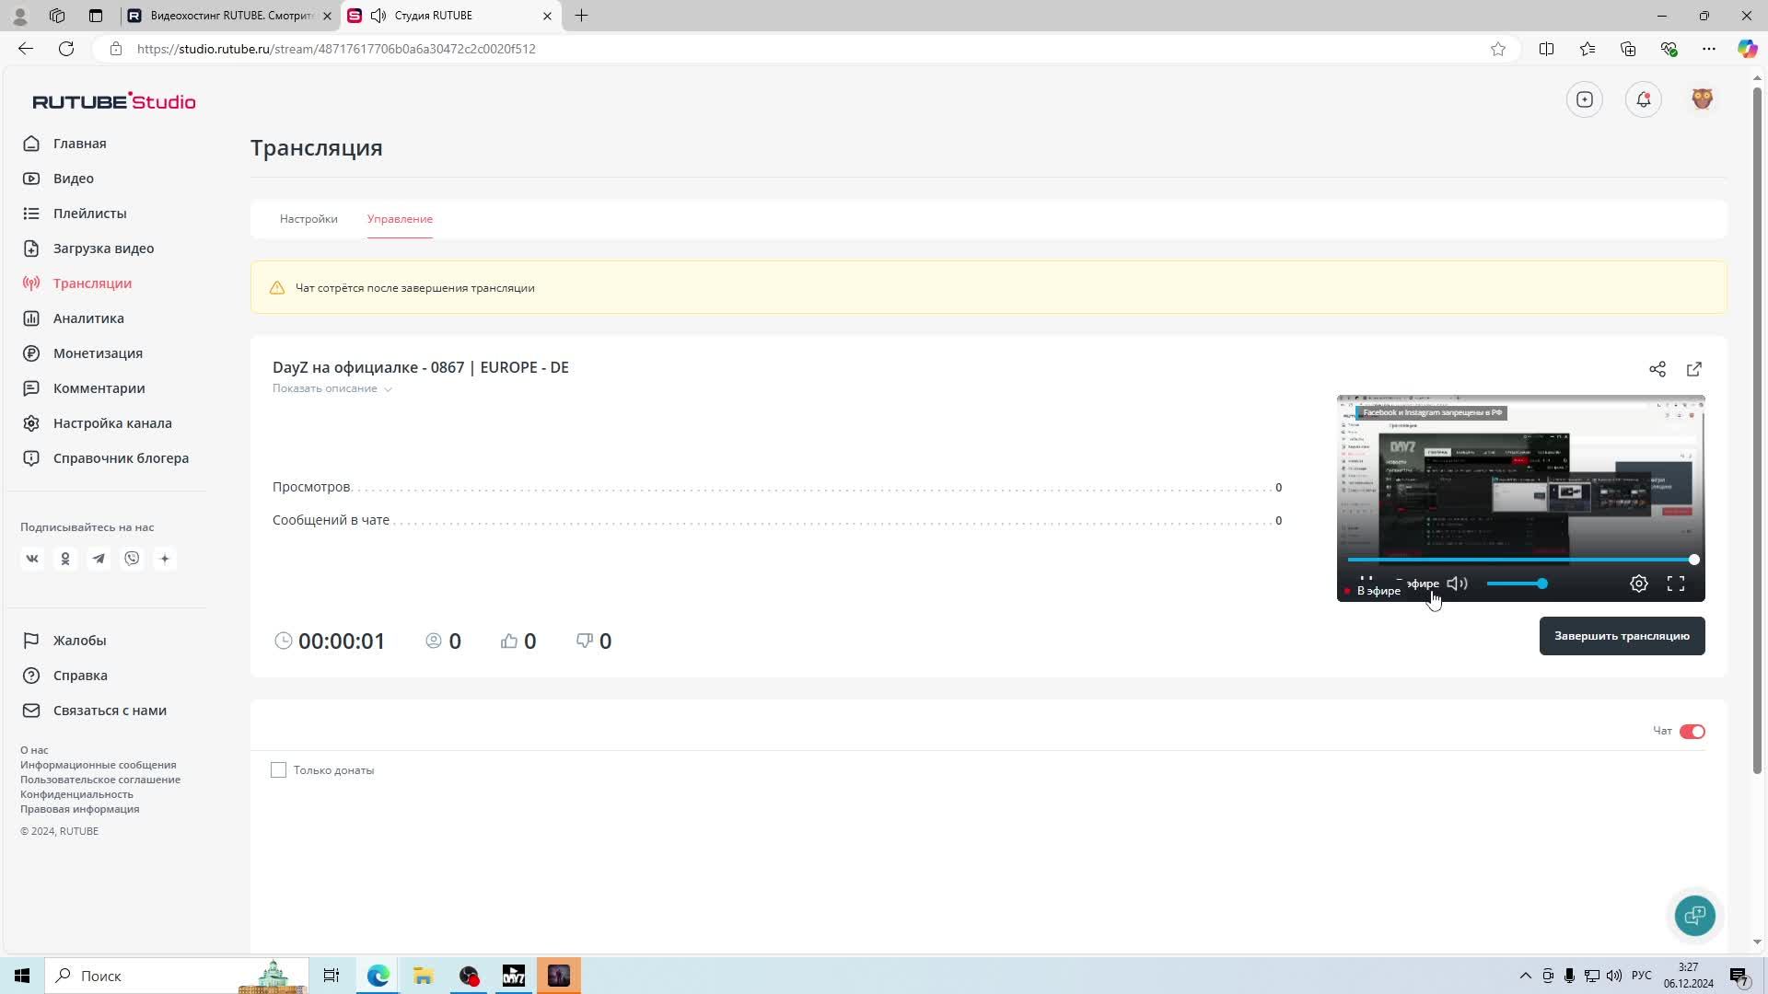Screen dimensions: 1768x994
Task: Click the Завершить трансляцию button
Action: click(x=1622, y=636)
